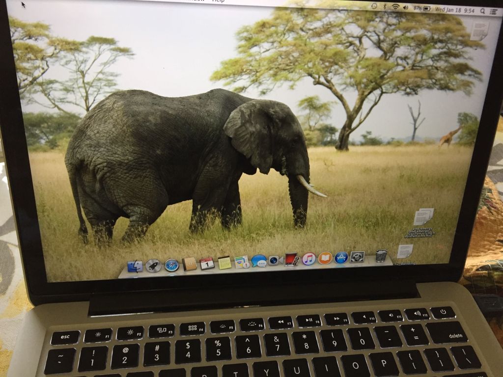Viewport: 503px width, 377px height.
Task: Click the "Wed Jan 18 9:54" clock
Action: (454, 10)
